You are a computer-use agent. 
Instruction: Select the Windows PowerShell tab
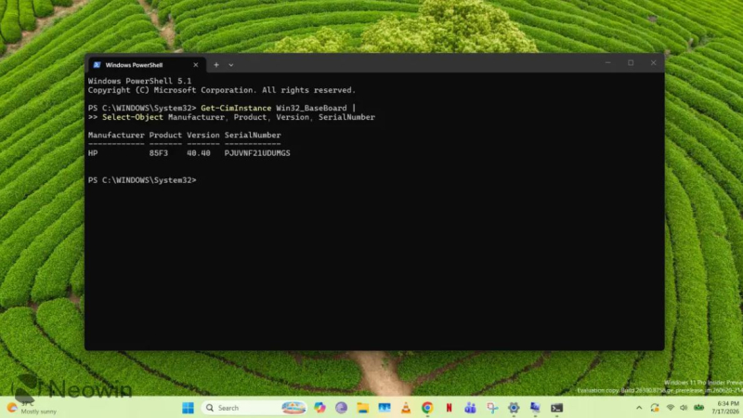147,65
